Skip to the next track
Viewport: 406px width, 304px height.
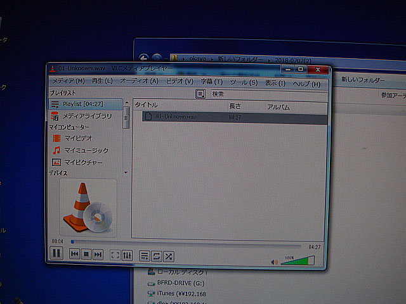[x=98, y=254]
